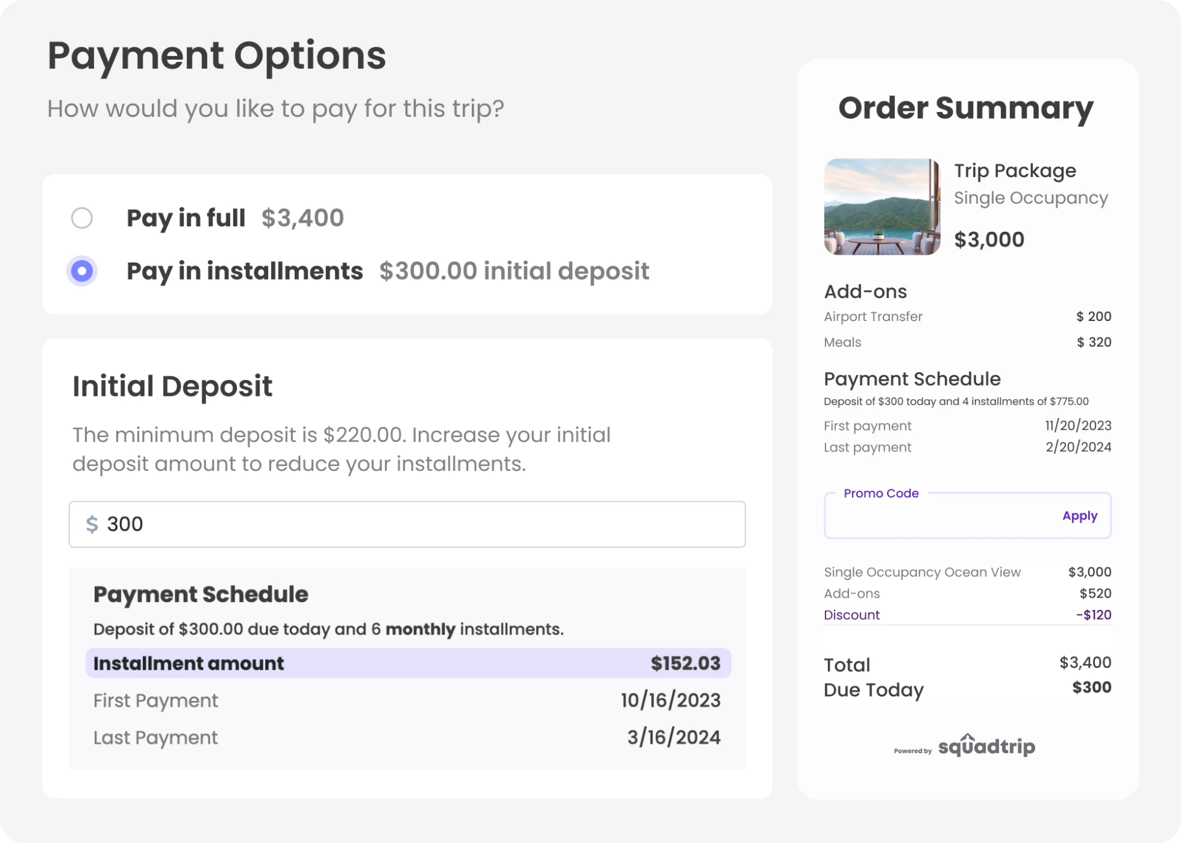The width and height of the screenshot is (1181, 843).
Task: Click the Apply promo code link
Action: [x=1080, y=516]
